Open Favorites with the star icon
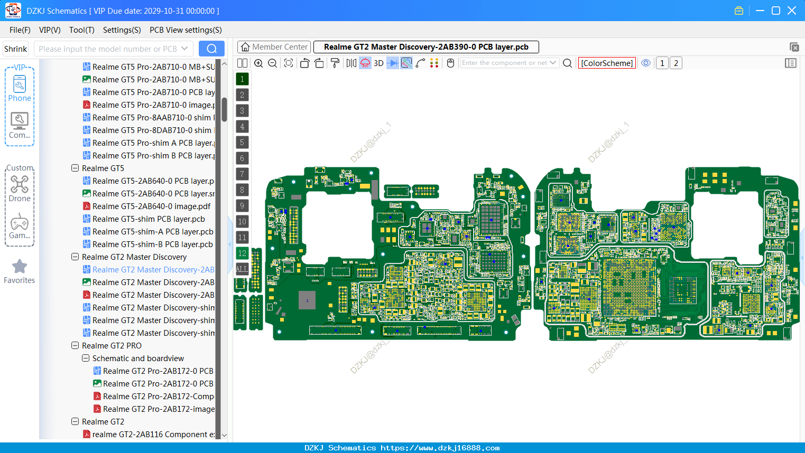 20,272
